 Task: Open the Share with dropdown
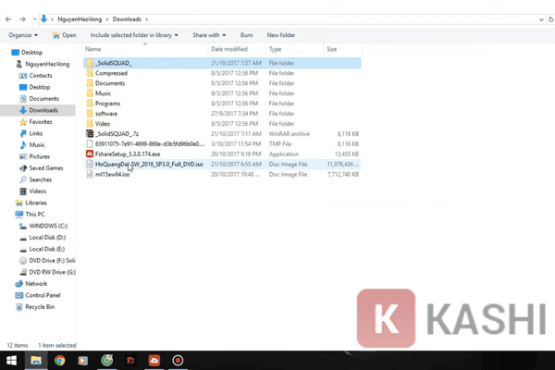tap(209, 35)
